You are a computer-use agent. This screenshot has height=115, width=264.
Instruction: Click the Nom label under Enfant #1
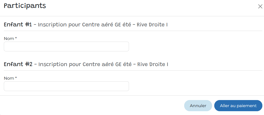(9, 39)
